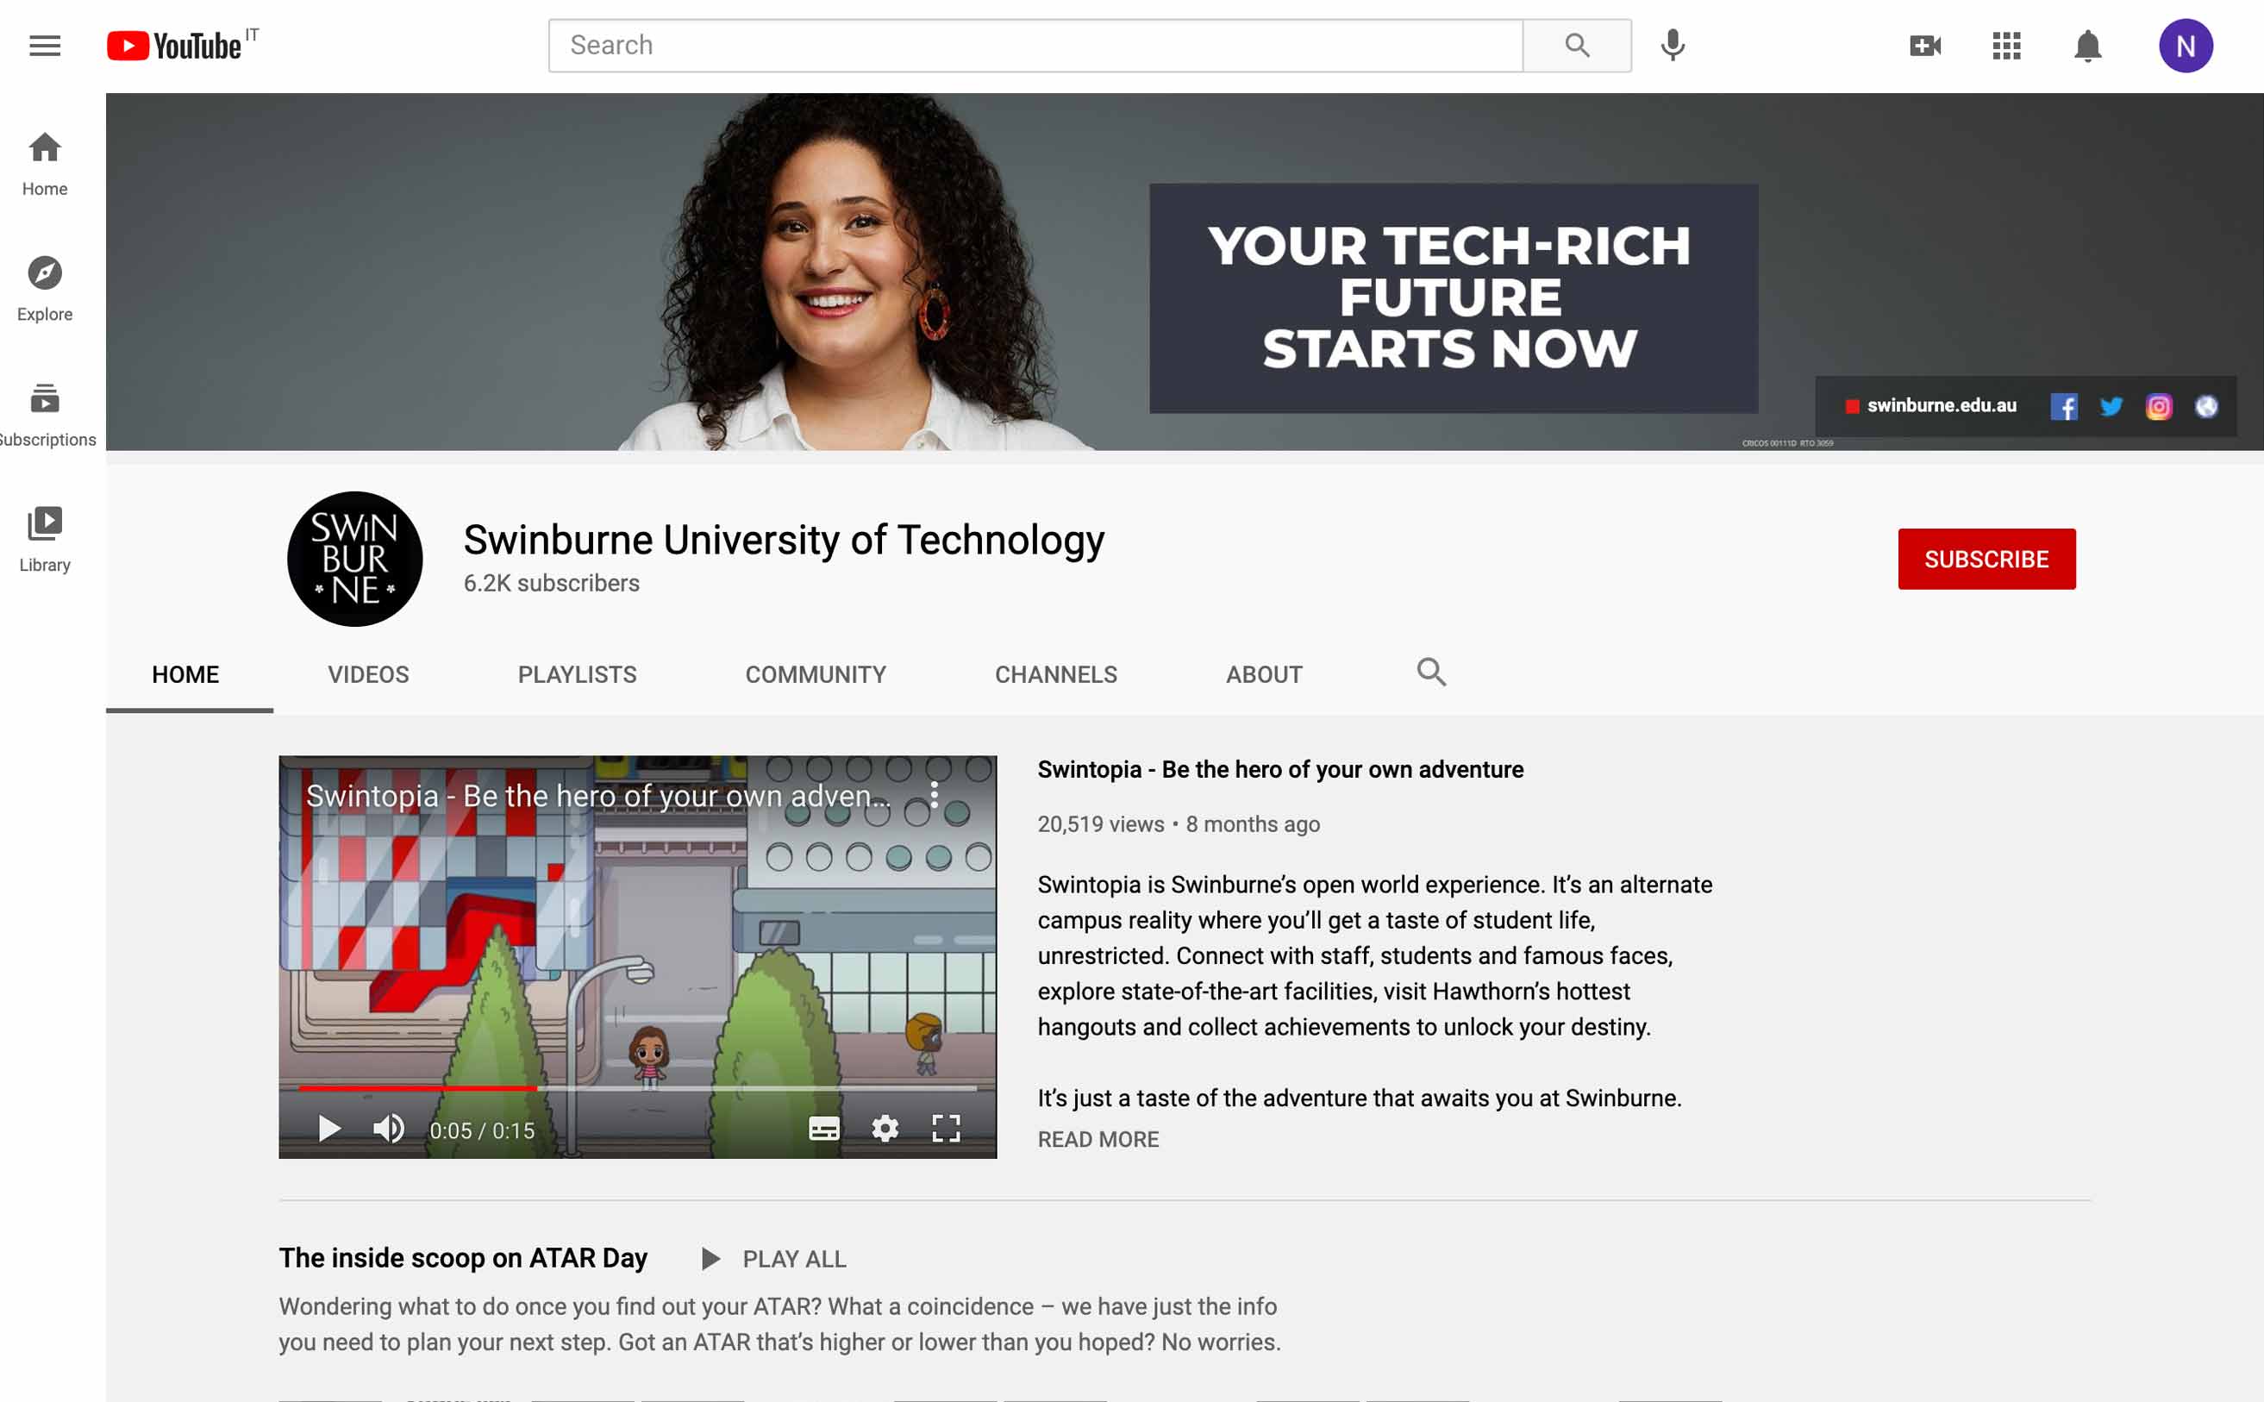Switch to the VIDEOS tab
The image size is (2264, 1402).
(368, 674)
